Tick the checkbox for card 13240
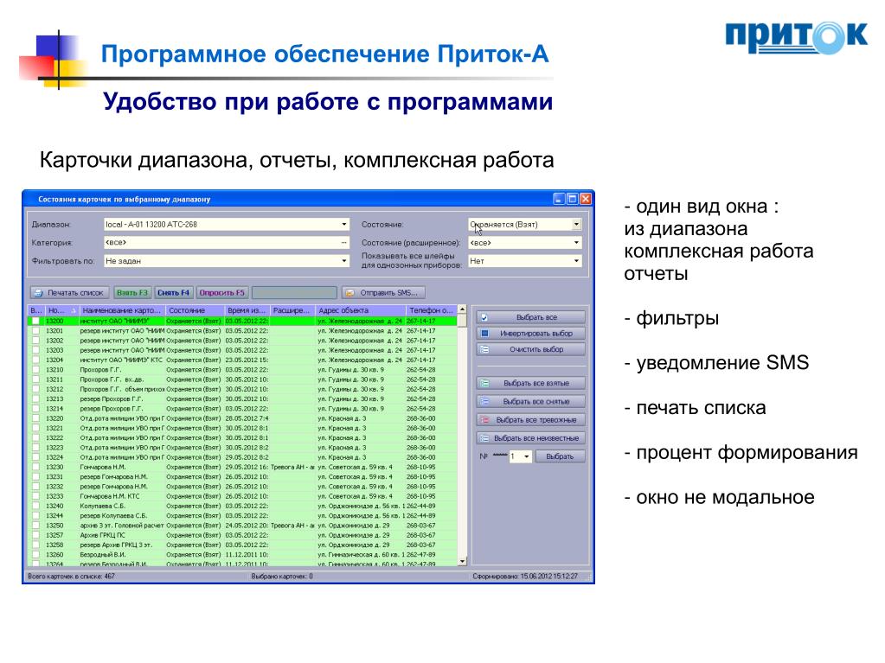Screen dimensions: 885x663 point(35,506)
